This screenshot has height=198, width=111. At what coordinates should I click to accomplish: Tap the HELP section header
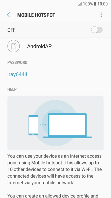(x=12, y=89)
